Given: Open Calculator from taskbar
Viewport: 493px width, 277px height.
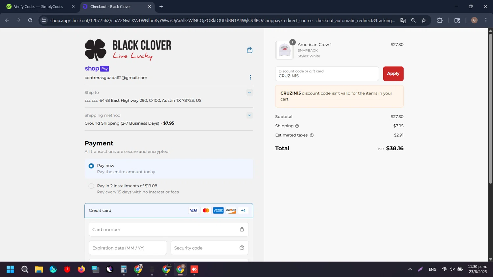Looking at the screenshot, I should point(124,269).
